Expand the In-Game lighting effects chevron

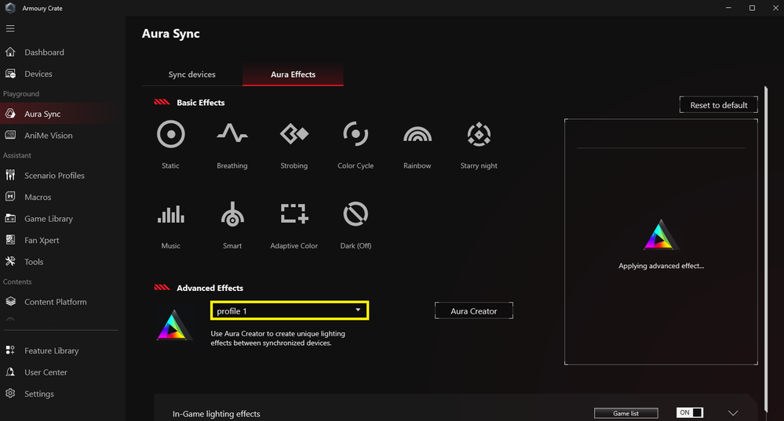pyautogui.click(x=733, y=413)
